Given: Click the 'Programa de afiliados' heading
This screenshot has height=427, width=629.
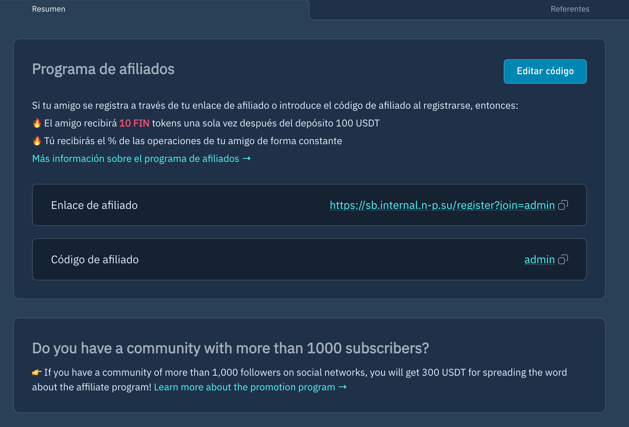Looking at the screenshot, I should [103, 69].
